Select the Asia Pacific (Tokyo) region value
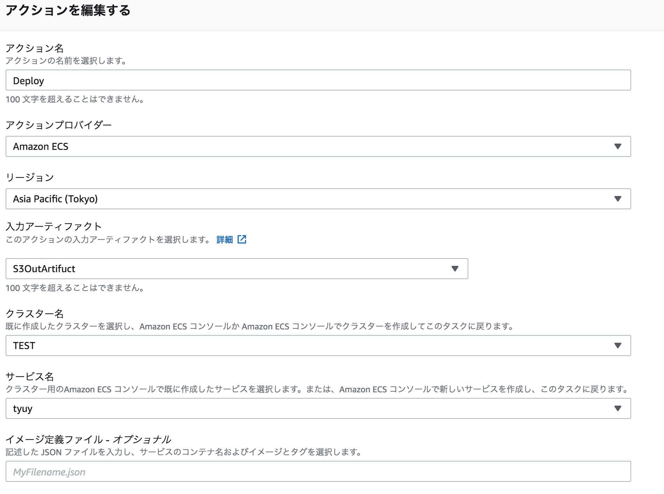This screenshot has height=494, width=664. tap(56, 199)
